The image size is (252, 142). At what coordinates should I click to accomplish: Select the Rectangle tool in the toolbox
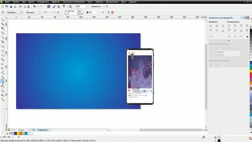(x=2, y=46)
